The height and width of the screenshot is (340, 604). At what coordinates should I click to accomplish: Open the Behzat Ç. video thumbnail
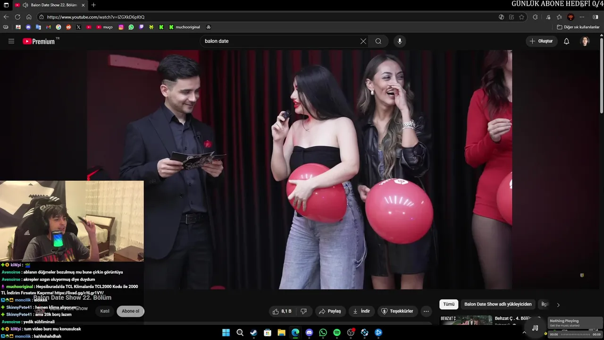(x=466, y=321)
